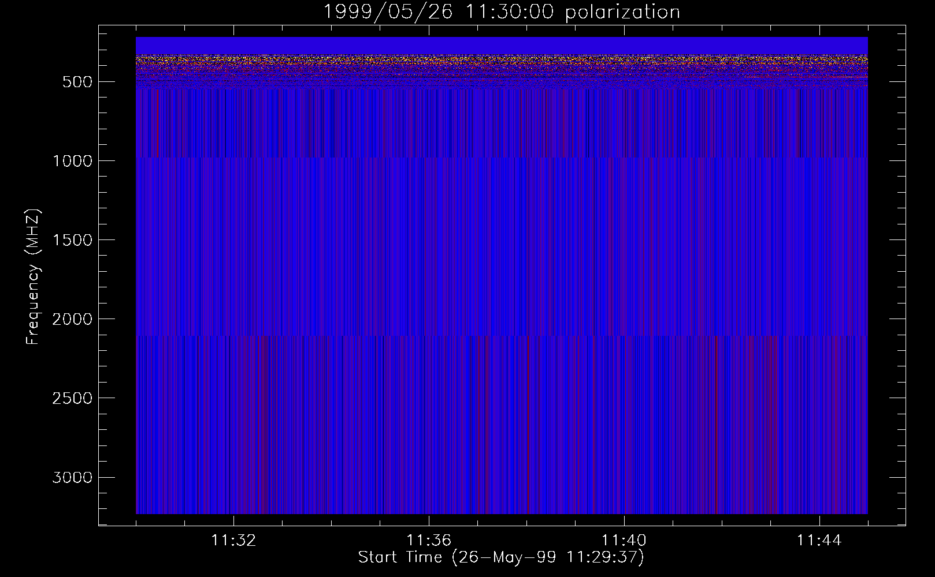Click the plot title '1999/05/26 11:30:00 polarization'
Viewport: 935px width, 577px height.
[x=501, y=12]
